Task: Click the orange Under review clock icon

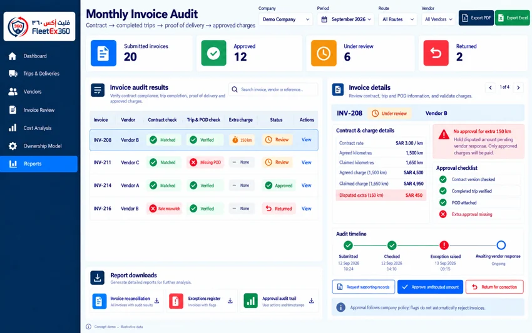Action: click(x=324, y=53)
